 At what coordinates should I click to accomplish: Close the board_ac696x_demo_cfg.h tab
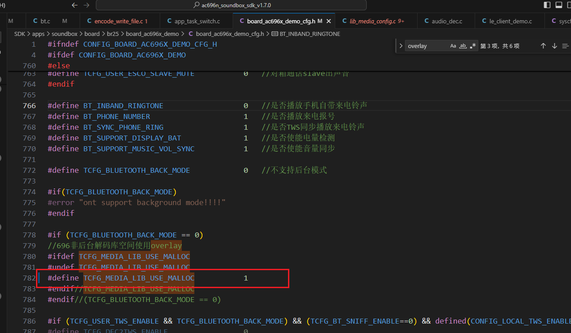tap(328, 21)
